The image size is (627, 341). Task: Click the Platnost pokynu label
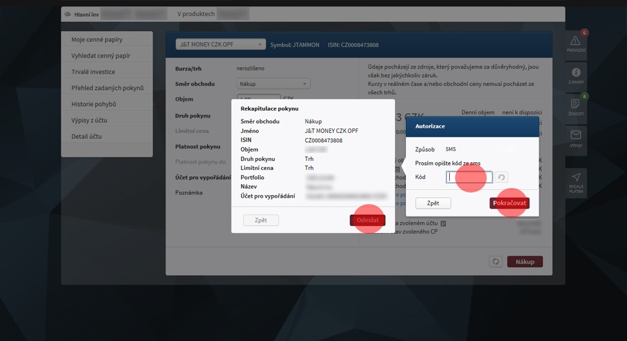coord(198,147)
